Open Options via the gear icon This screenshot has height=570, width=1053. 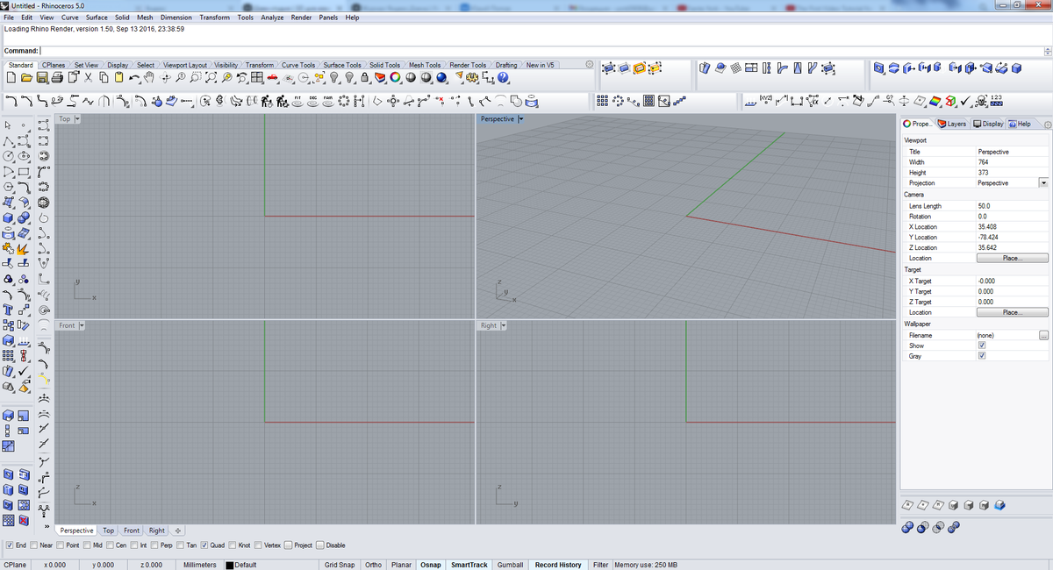point(472,79)
